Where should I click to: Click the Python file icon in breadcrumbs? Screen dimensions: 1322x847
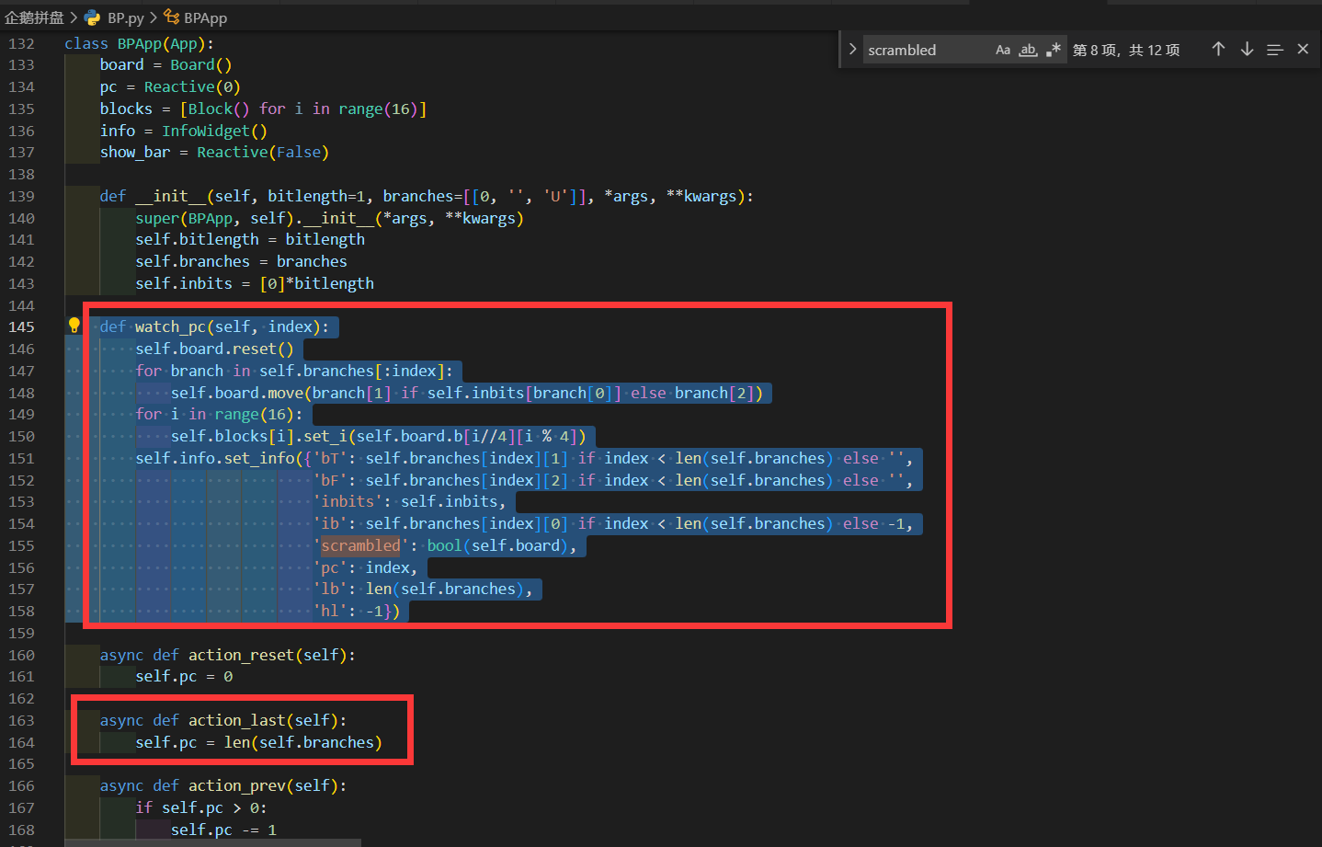click(x=92, y=17)
